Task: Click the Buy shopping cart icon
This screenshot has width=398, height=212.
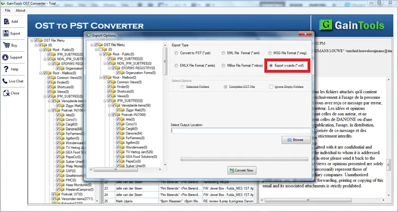Action: (6, 45)
